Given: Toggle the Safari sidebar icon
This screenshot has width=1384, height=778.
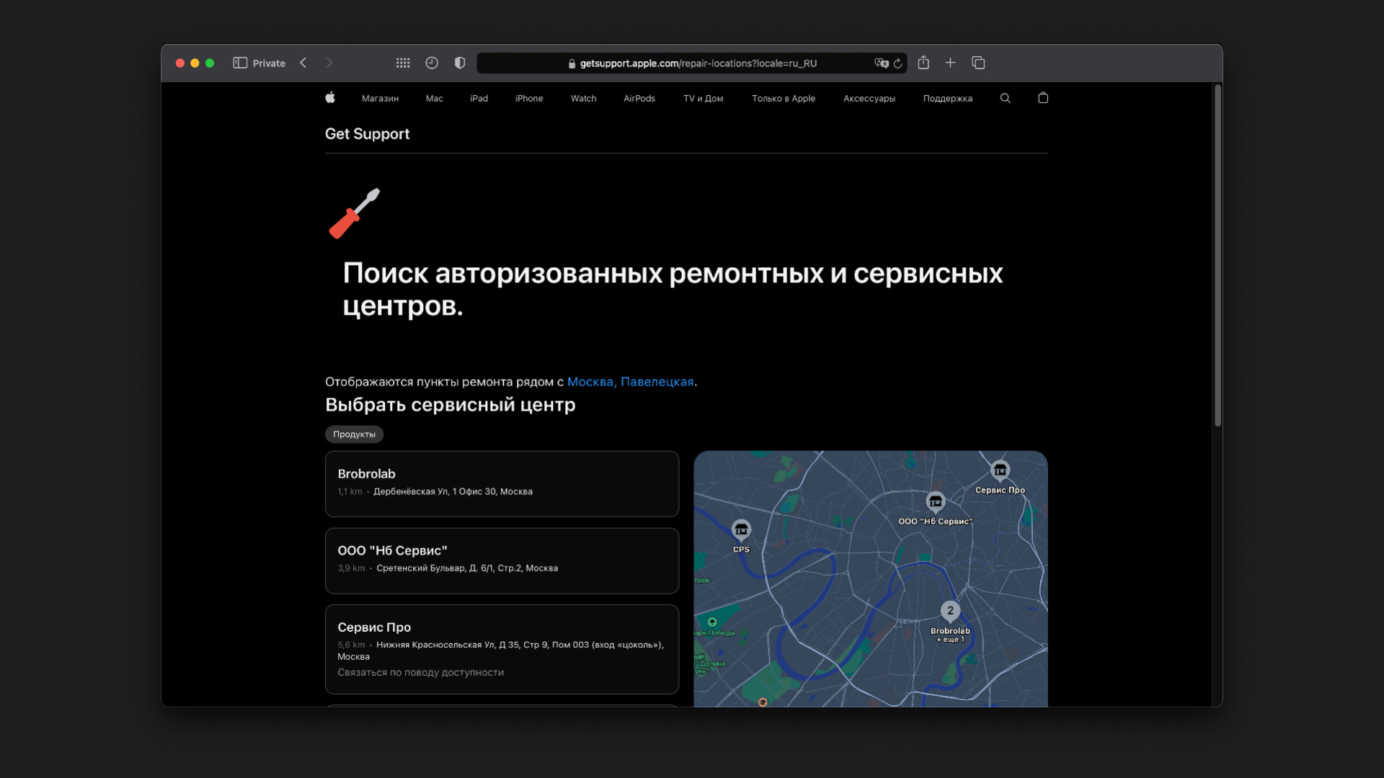Looking at the screenshot, I should click(x=240, y=63).
